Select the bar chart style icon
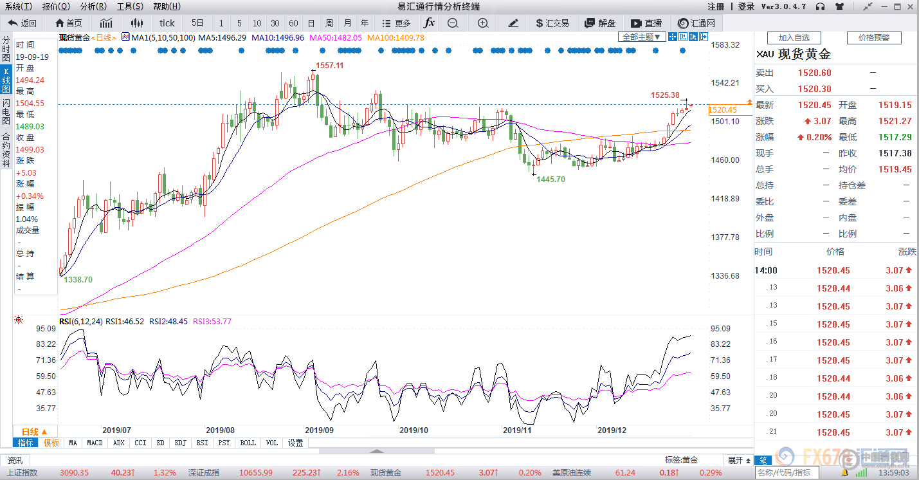 105,23
